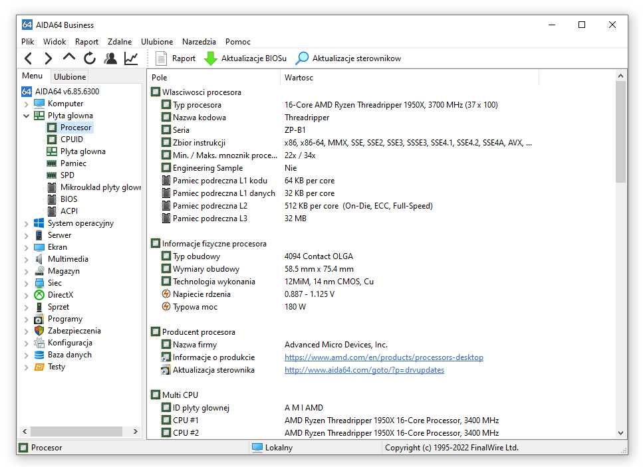This screenshot has width=643, height=467.
Task: Open the user management toolbar icon
Action: pyautogui.click(x=110, y=58)
